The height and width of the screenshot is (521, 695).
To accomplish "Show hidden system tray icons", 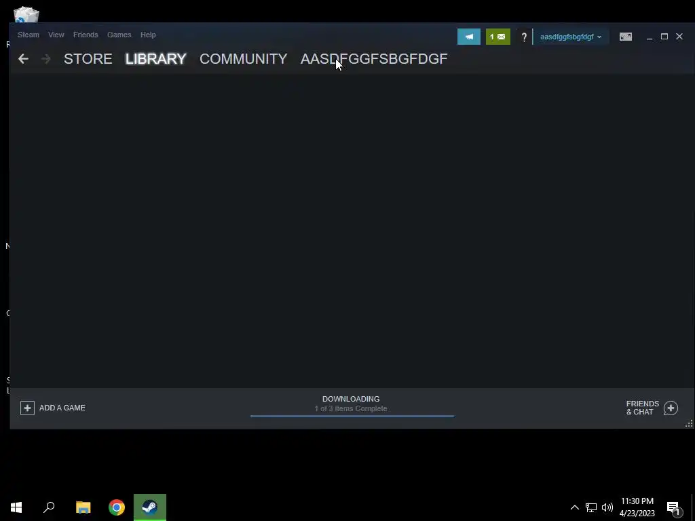I will (x=574, y=507).
